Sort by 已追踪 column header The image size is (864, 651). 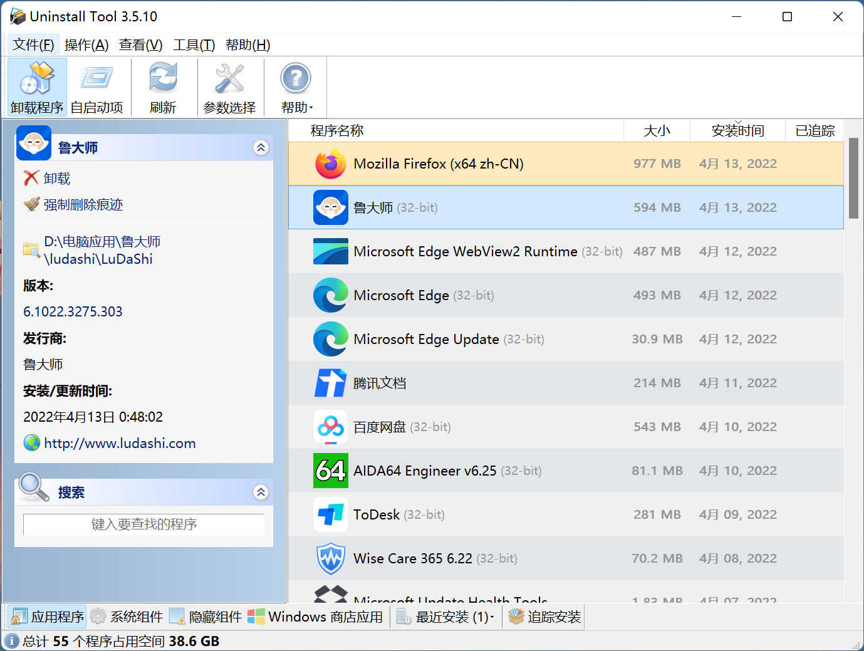click(815, 130)
